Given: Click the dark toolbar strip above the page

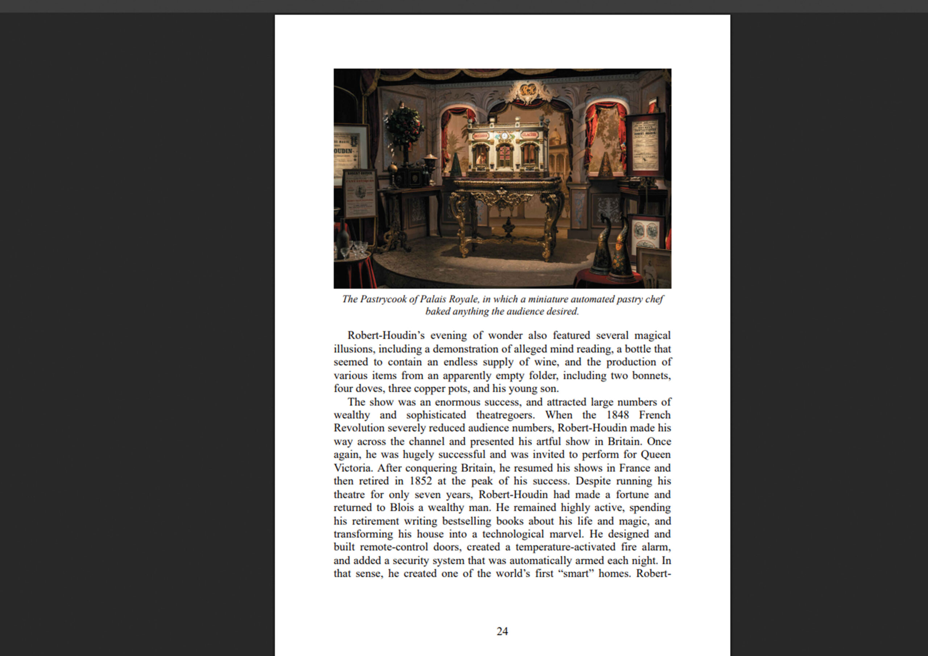Looking at the screenshot, I should pos(464,6).
